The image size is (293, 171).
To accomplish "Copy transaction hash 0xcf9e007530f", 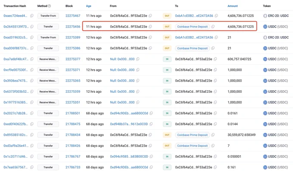I will pos(32,70).
